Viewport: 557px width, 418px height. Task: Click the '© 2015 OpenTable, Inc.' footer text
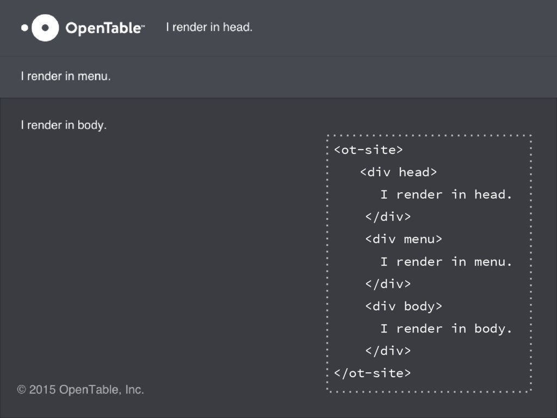tap(81, 390)
